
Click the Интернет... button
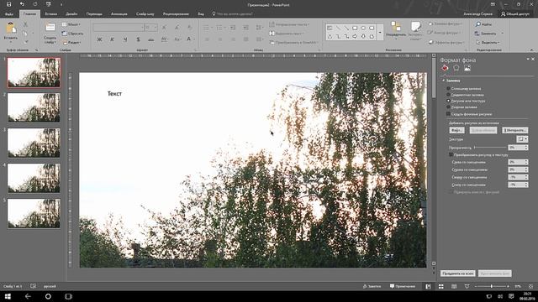pyautogui.click(x=514, y=130)
